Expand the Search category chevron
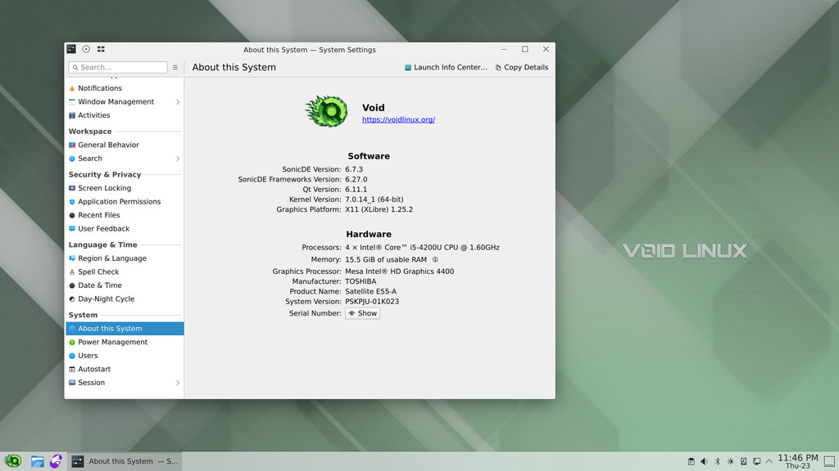Image resolution: width=839 pixels, height=471 pixels. pyautogui.click(x=178, y=159)
